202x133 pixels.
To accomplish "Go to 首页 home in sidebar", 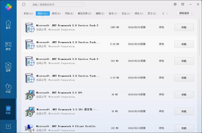I will point(8,25).
